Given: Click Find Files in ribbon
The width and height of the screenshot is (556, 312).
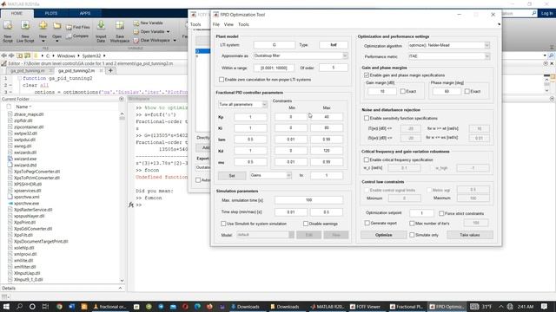Looking at the screenshot, I should 78,27.
